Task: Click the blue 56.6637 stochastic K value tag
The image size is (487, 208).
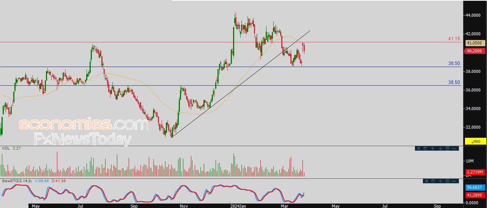Action: 475,187
